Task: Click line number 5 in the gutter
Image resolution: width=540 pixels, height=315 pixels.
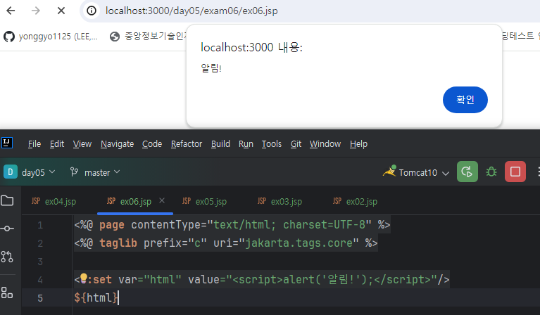Action: coord(40,298)
